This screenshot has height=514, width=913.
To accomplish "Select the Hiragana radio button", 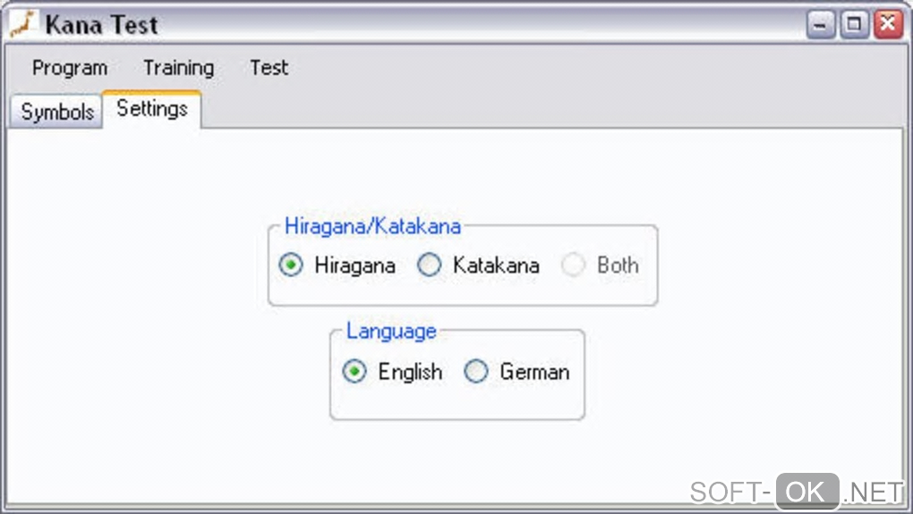I will coord(291,265).
